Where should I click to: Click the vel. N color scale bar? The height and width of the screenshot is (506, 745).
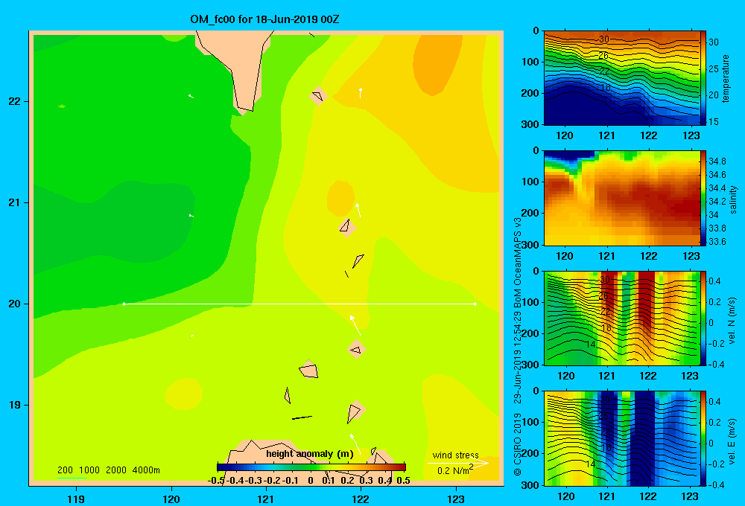pos(703,318)
